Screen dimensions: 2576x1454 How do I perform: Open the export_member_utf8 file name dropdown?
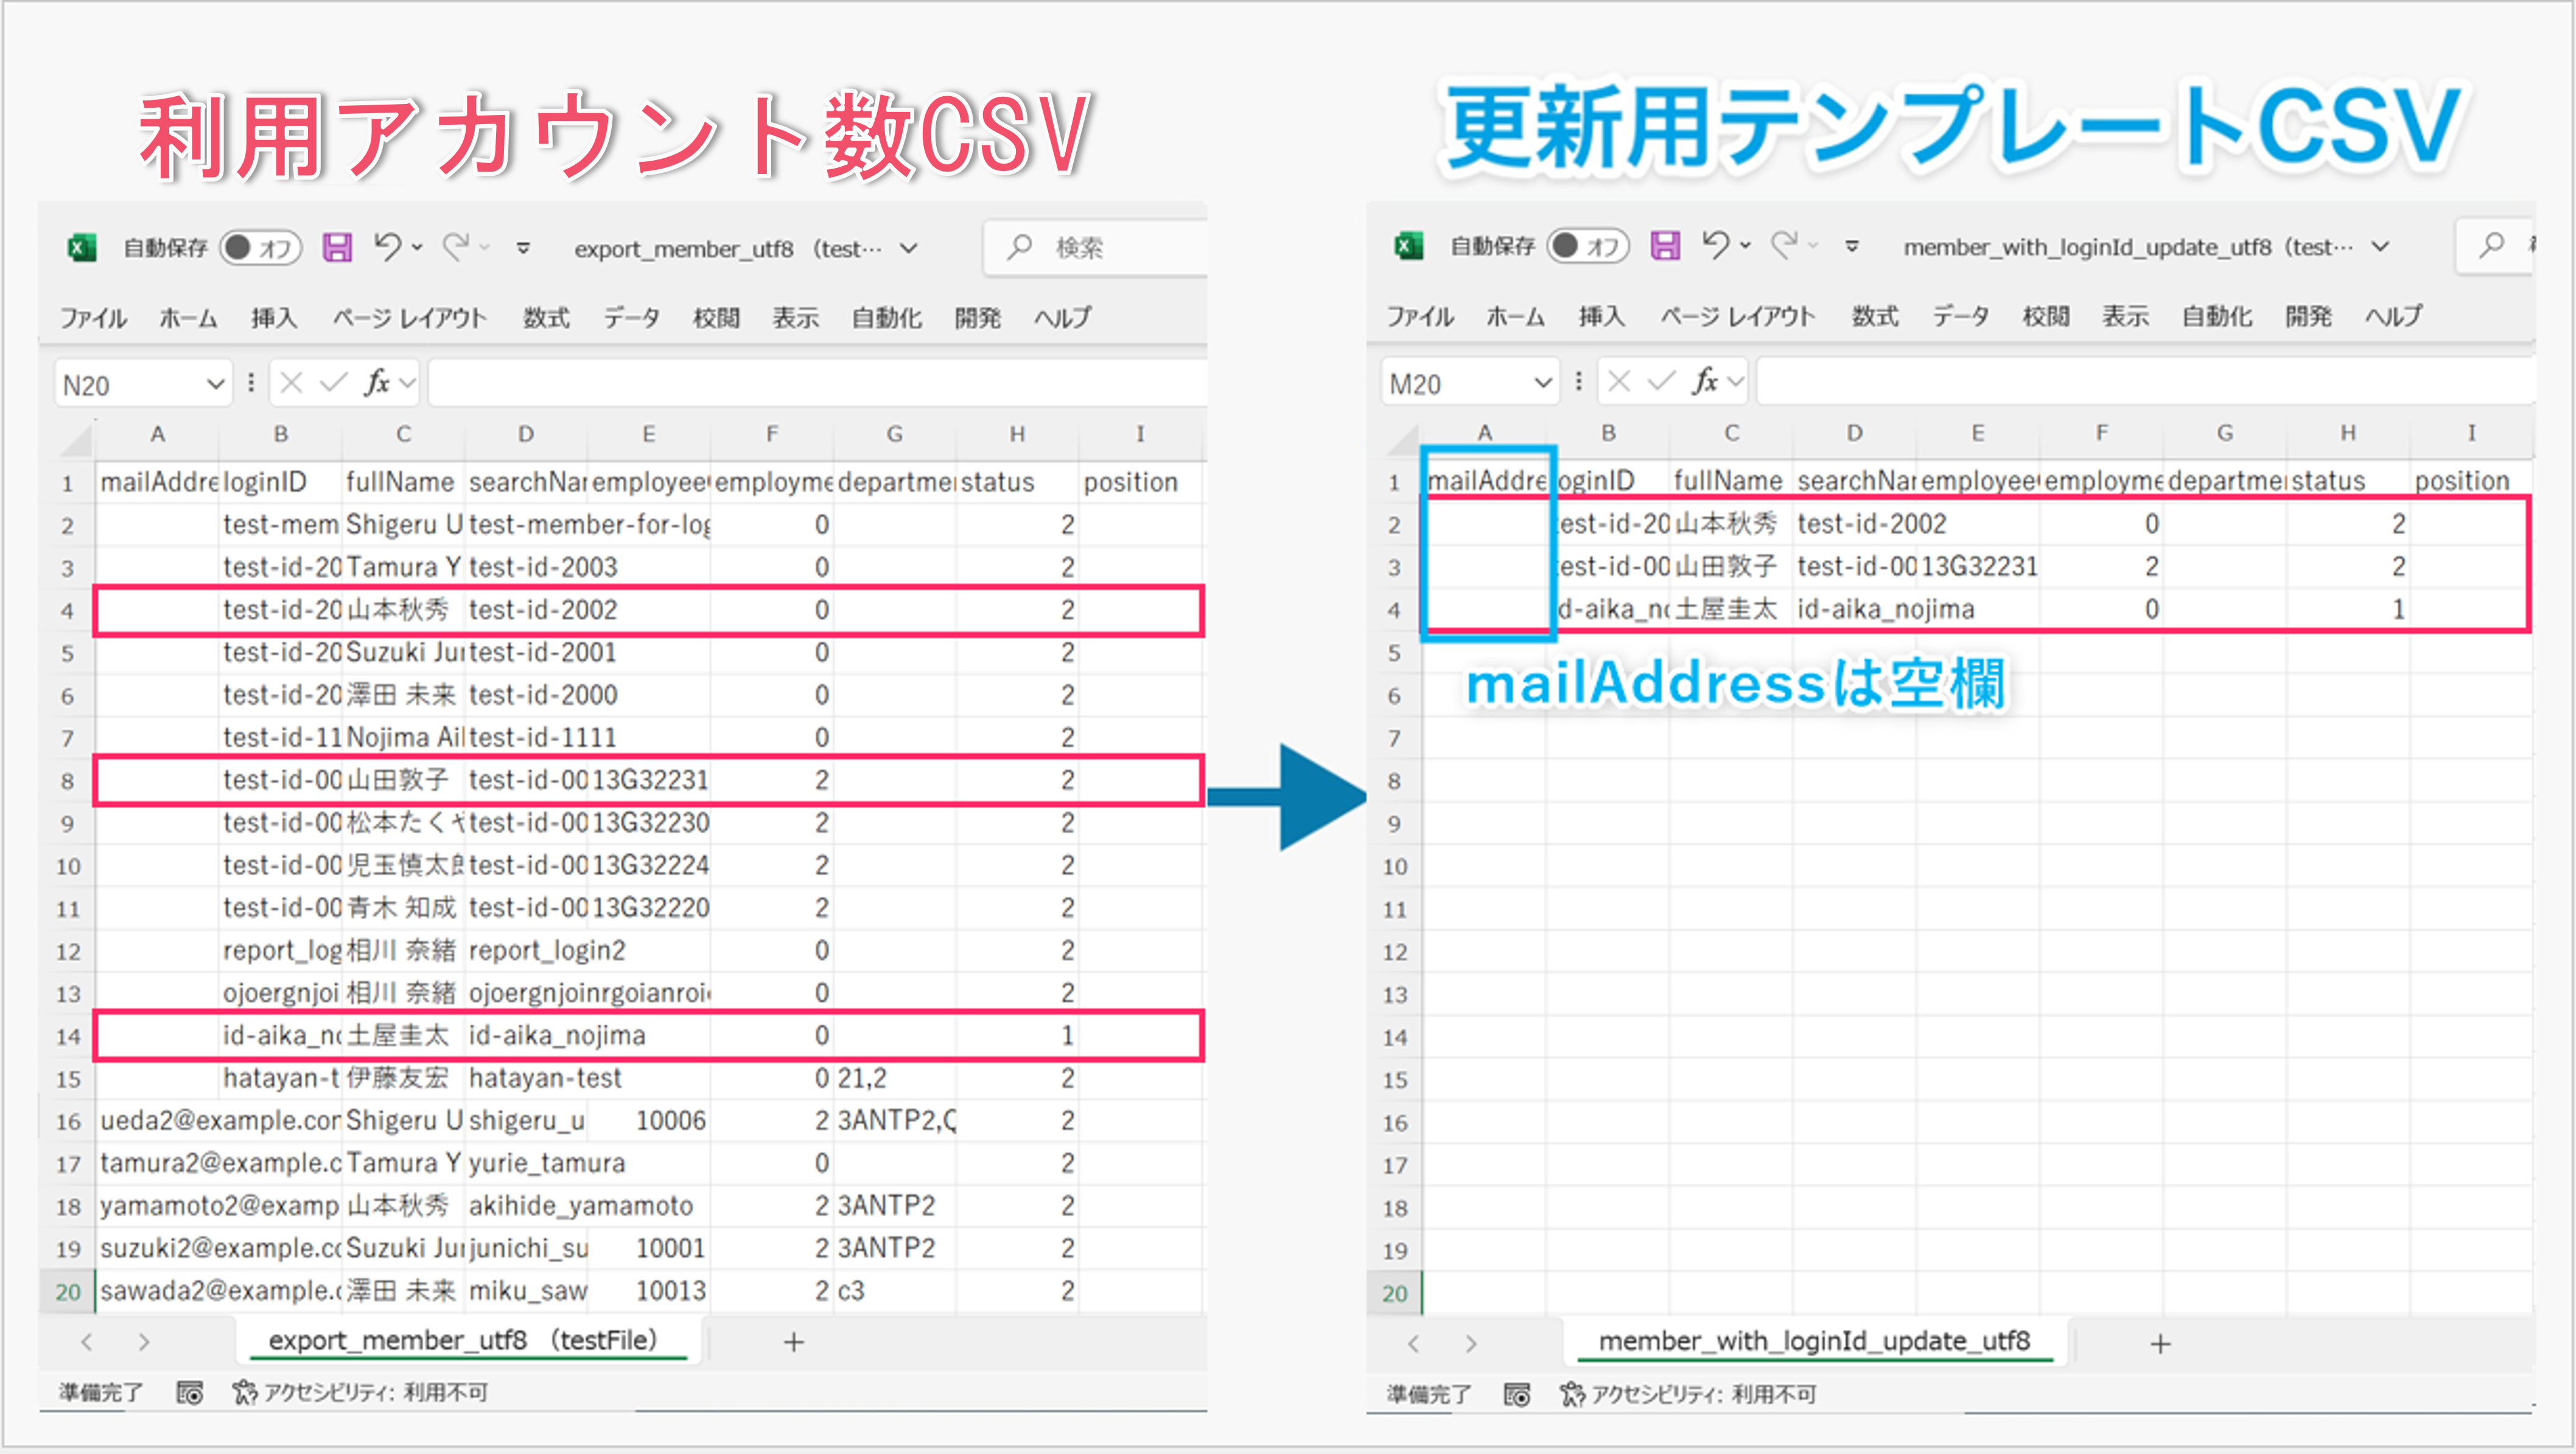pos(909,248)
